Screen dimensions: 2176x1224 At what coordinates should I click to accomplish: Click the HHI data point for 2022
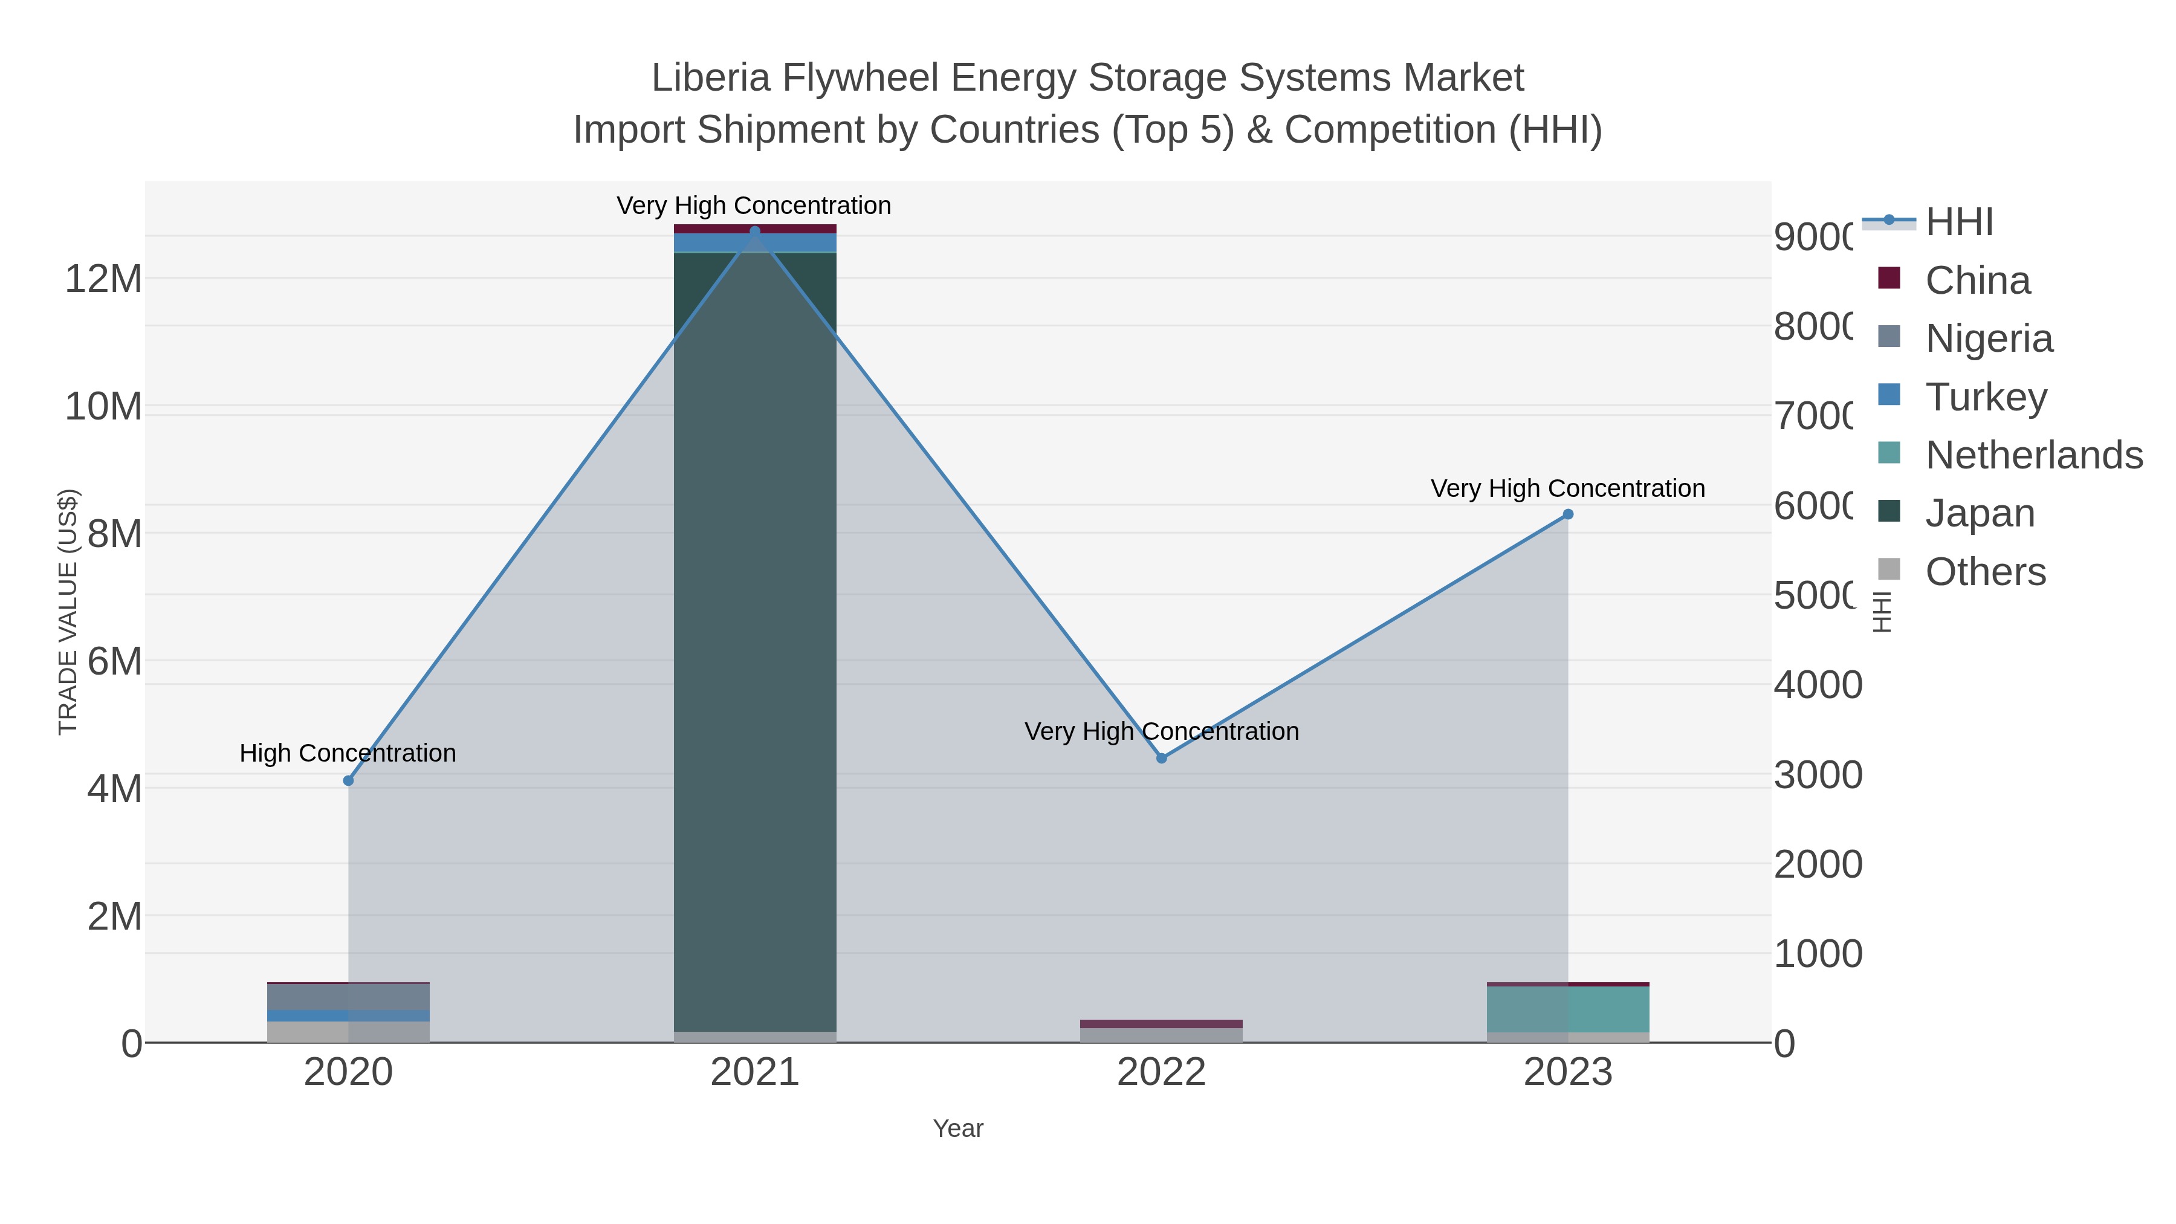coord(1162,759)
